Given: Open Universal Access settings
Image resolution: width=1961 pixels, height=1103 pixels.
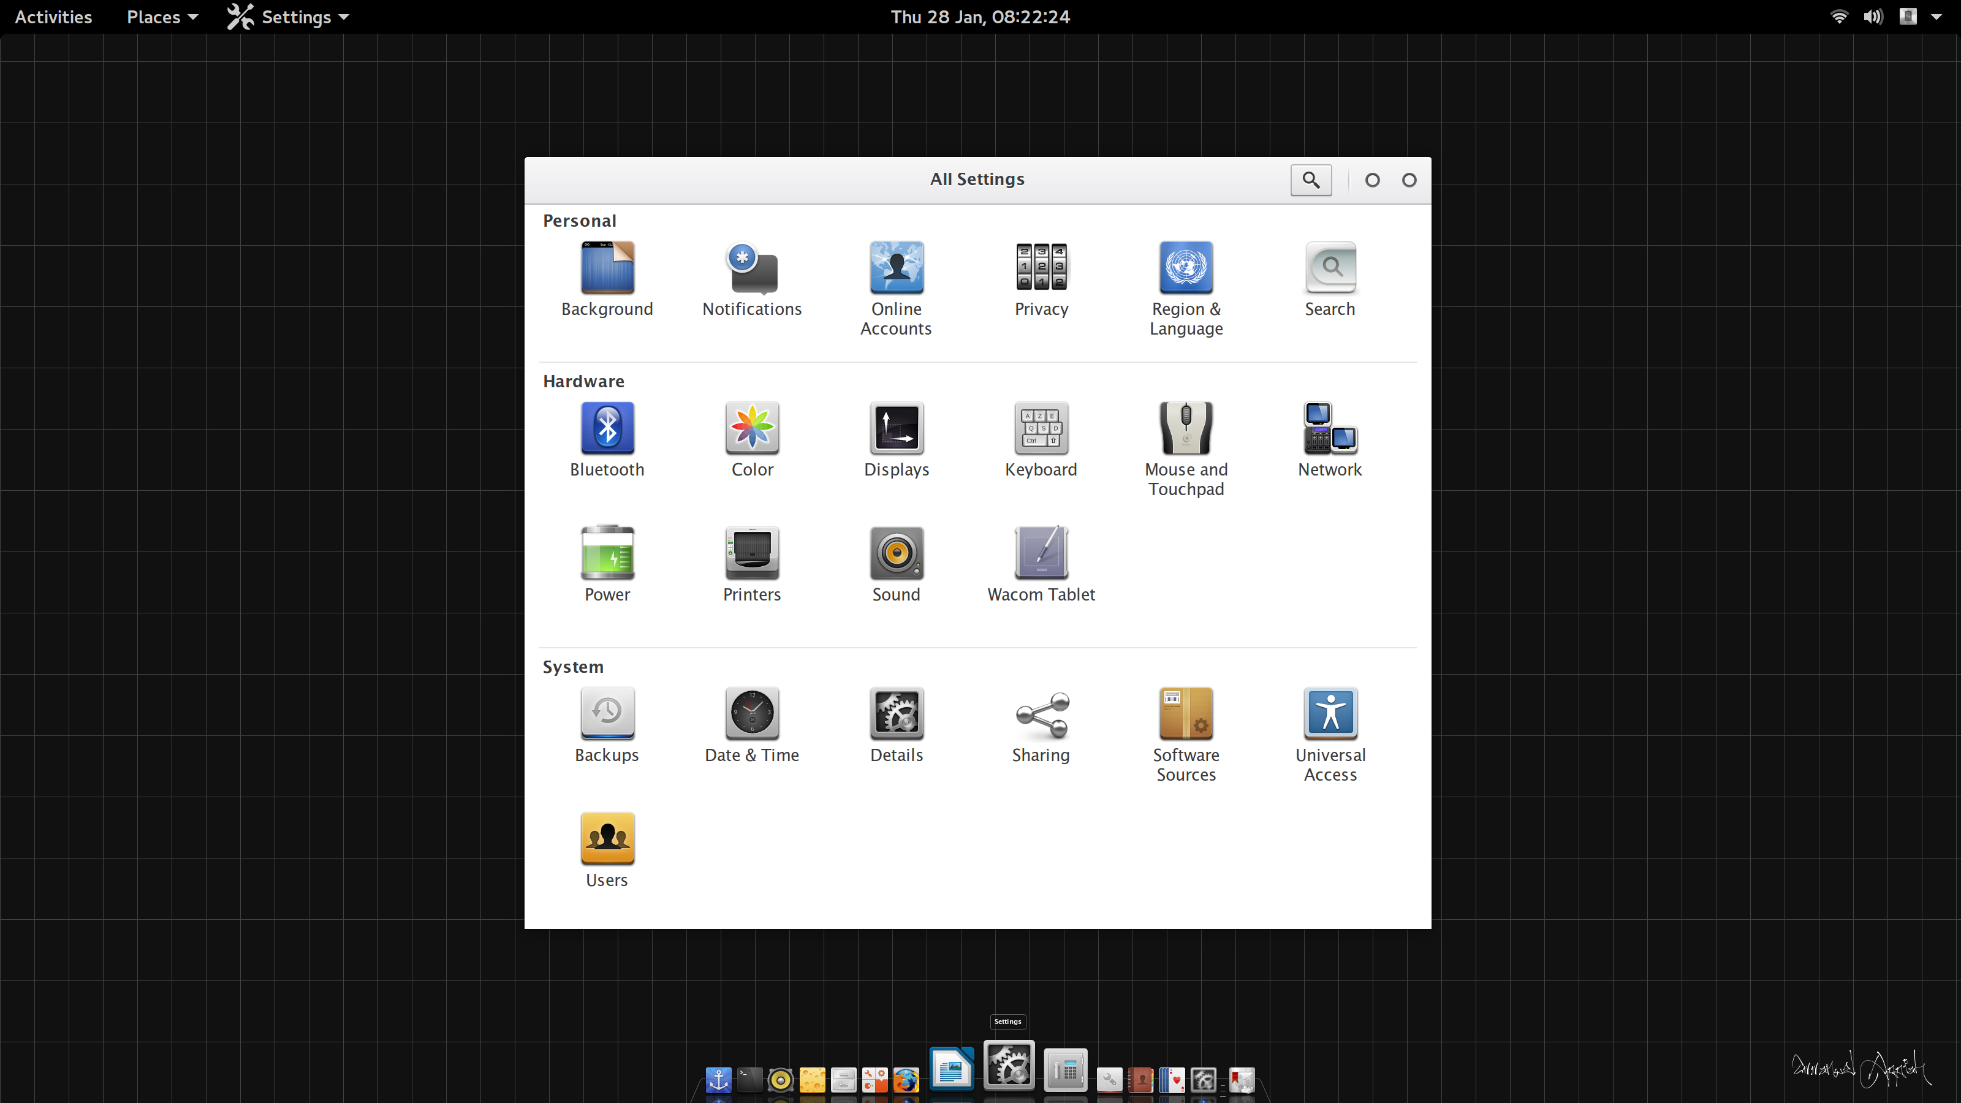Looking at the screenshot, I should pyautogui.click(x=1330, y=735).
